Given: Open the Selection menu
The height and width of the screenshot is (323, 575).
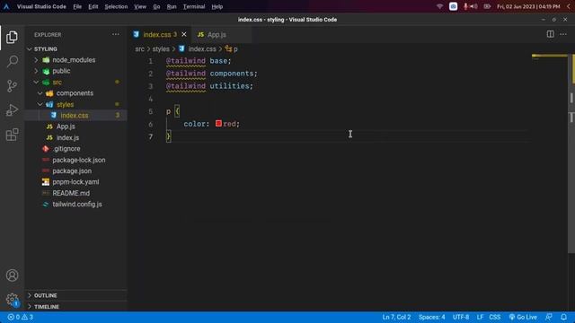Looking at the screenshot, I should [x=116, y=6].
